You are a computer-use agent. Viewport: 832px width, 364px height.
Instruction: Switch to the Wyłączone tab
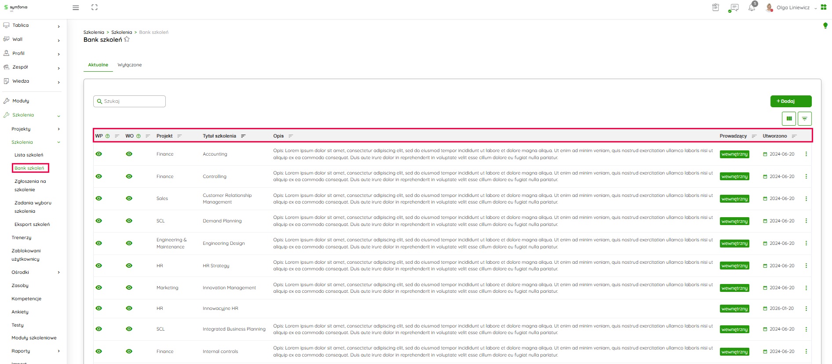point(130,65)
